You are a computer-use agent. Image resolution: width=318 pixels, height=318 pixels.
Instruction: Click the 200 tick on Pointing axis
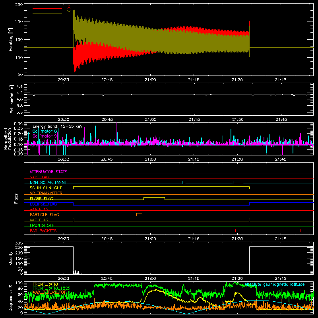pyautogui.click(x=19, y=21)
